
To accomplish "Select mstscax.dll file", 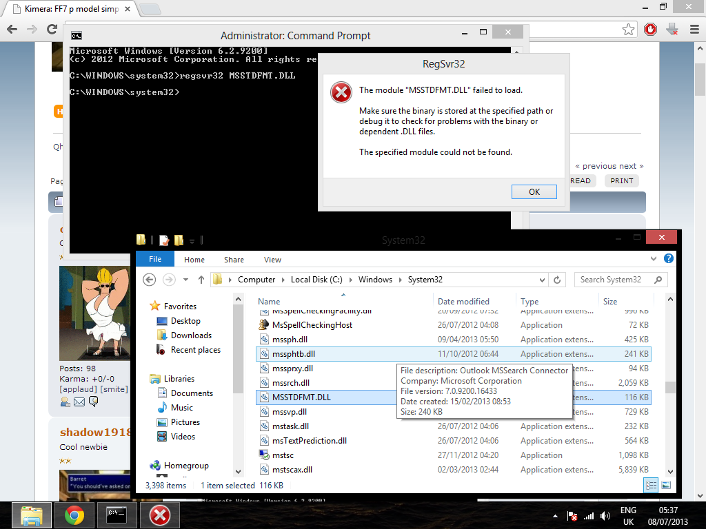I will tap(454, 469).
